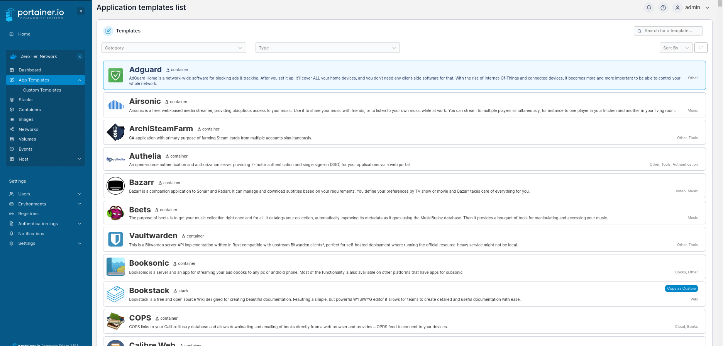Click the 'Cloud, Books' category label on COPS
The height and width of the screenshot is (346, 723).
pos(686,327)
